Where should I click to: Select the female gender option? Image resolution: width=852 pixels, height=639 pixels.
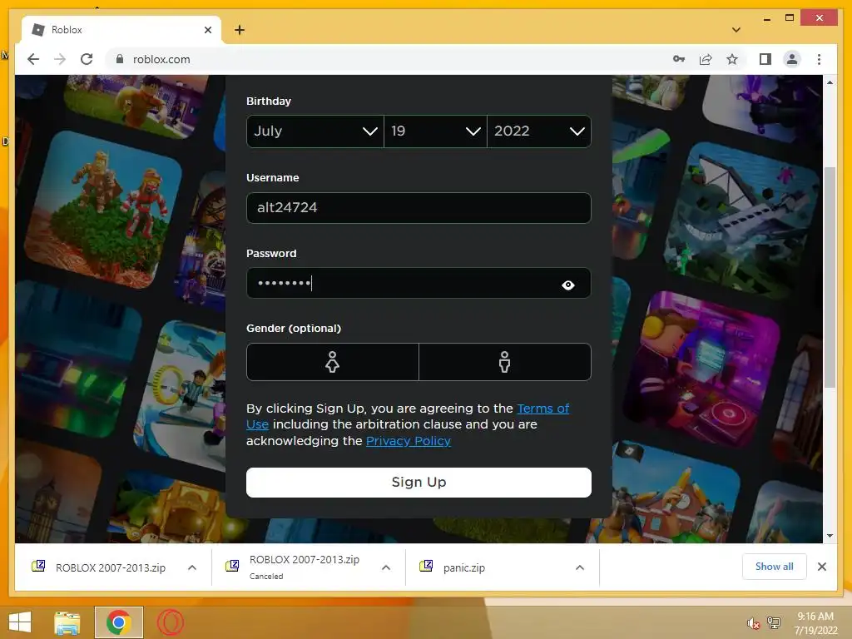pyautogui.click(x=333, y=362)
